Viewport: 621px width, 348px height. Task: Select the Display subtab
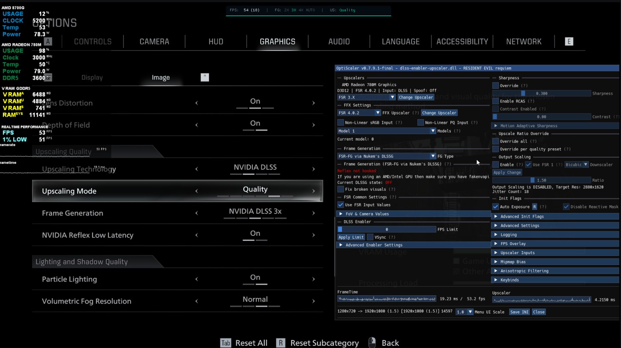pos(92,78)
